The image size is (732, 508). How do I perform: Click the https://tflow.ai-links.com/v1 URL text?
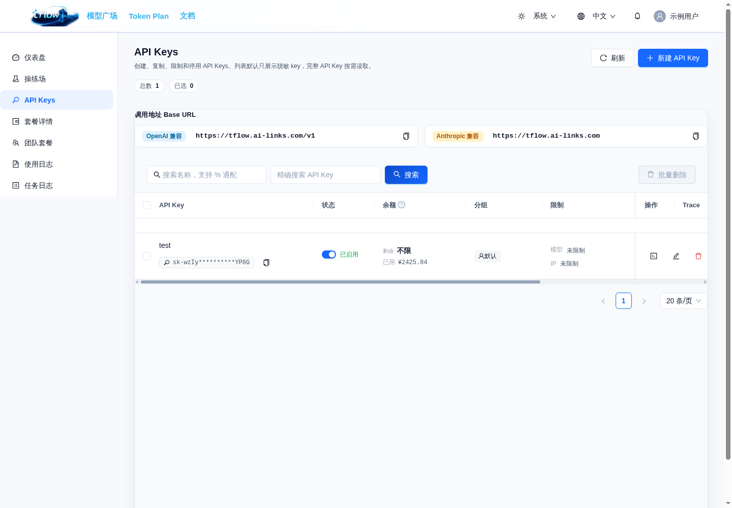tap(255, 136)
